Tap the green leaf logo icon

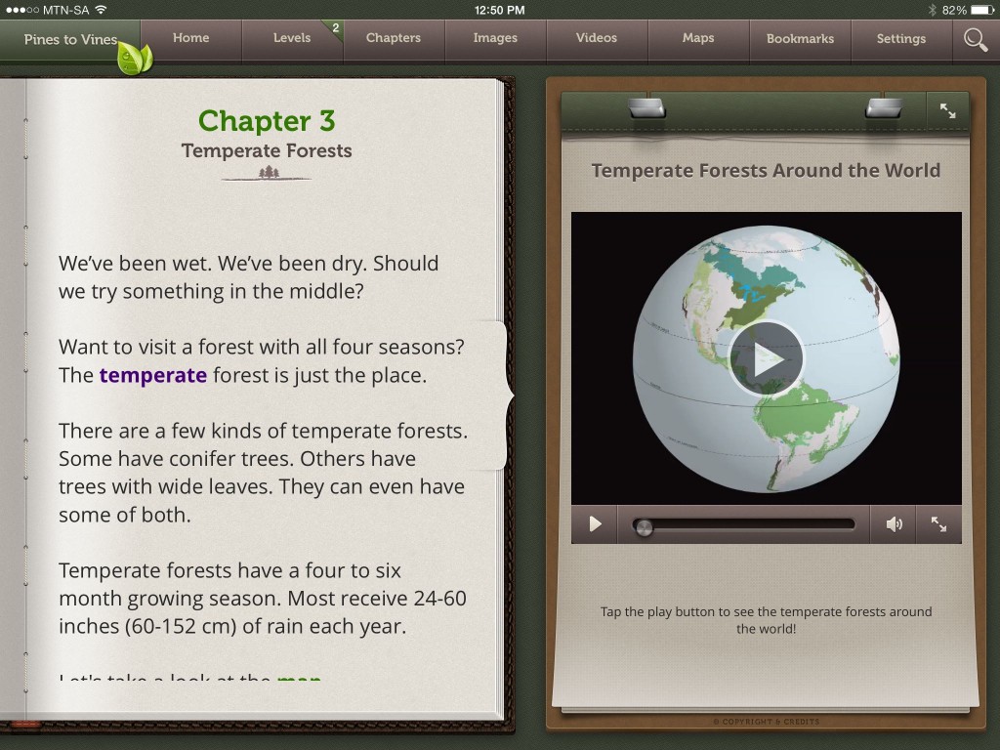[x=134, y=59]
